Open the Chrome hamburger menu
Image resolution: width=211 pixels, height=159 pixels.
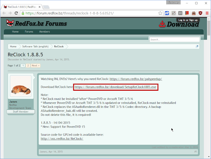[x=207, y=13]
